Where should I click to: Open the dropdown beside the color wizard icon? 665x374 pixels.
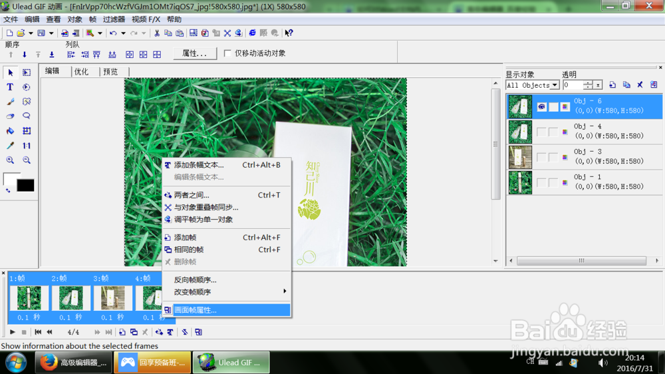click(x=100, y=33)
